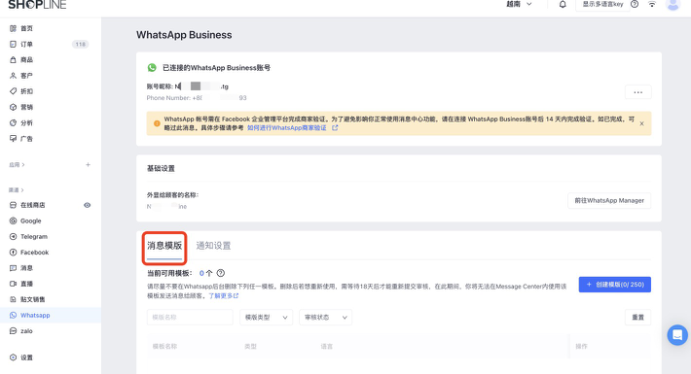Click the wifi signal icon in top bar
The image size is (691, 374).
652,5
